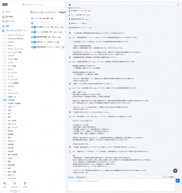Uncheck the first docx file checkbox
The height and width of the screenshot is (193, 182).
32,27
